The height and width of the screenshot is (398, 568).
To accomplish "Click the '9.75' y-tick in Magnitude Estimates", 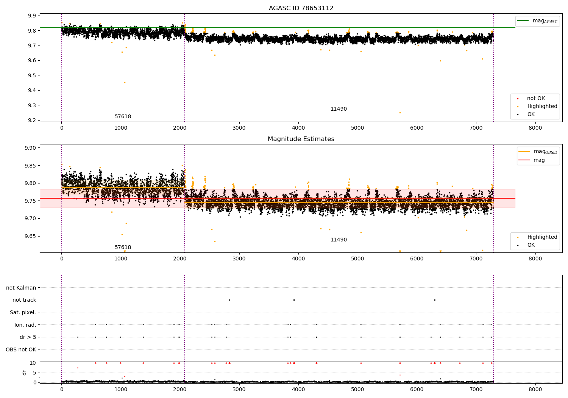I will tap(30, 201).
